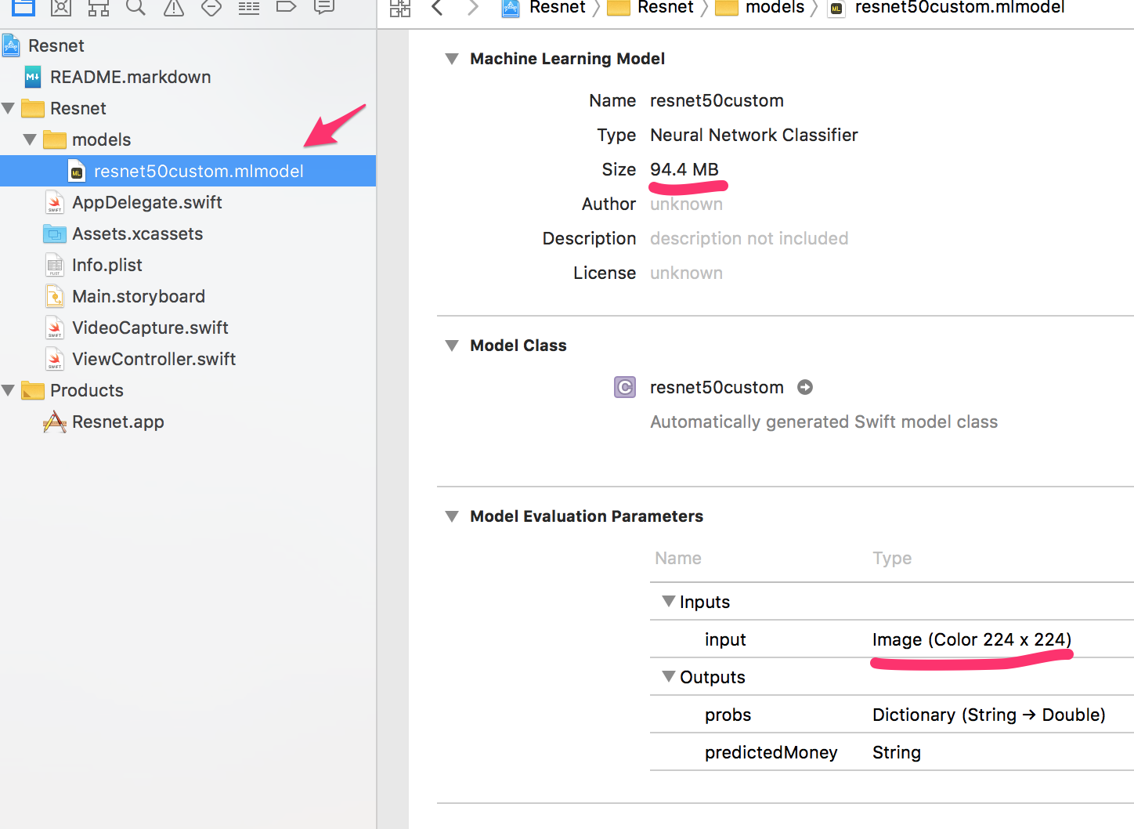
Task: Open the Main.storyboard file
Action: (139, 296)
